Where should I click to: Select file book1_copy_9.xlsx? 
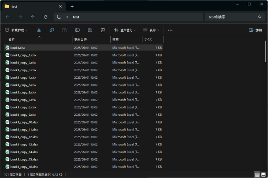tap(84, 114)
